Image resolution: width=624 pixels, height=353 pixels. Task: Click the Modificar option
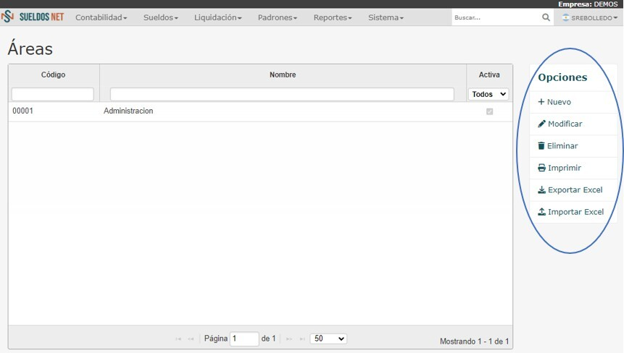tap(573, 124)
